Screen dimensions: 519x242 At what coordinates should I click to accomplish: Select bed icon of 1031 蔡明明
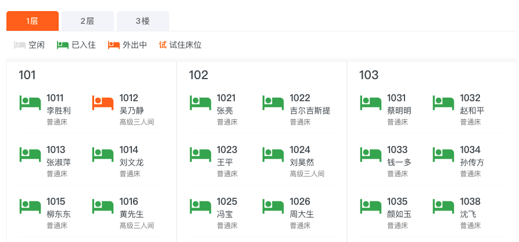371,103
